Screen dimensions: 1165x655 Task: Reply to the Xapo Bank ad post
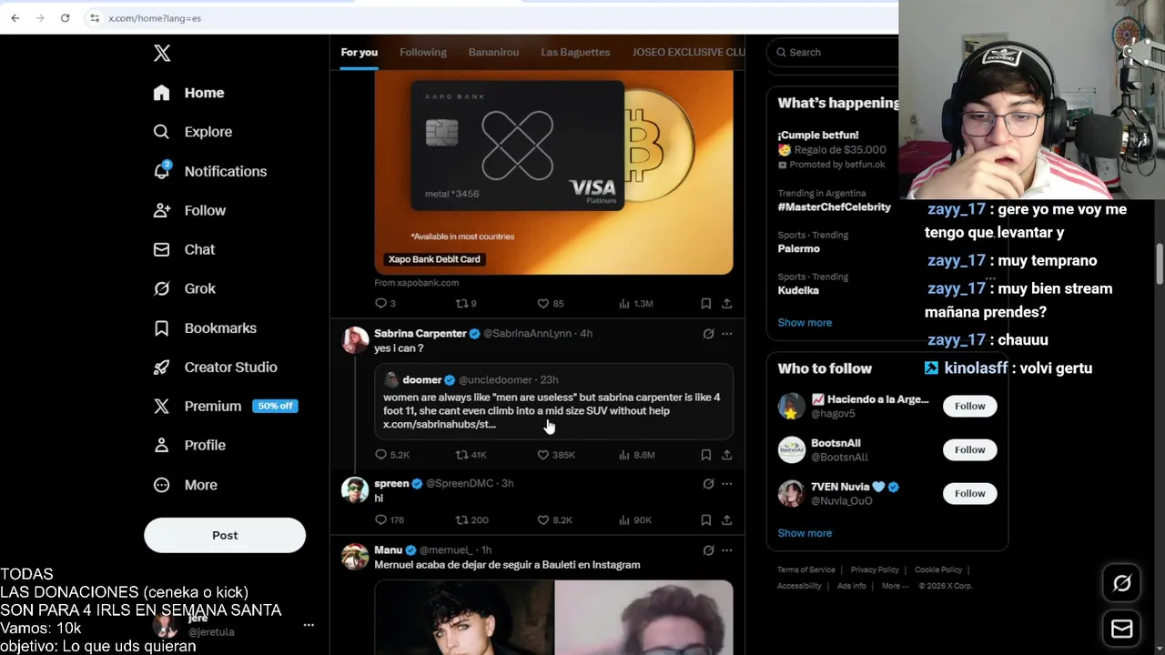(x=385, y=303)
